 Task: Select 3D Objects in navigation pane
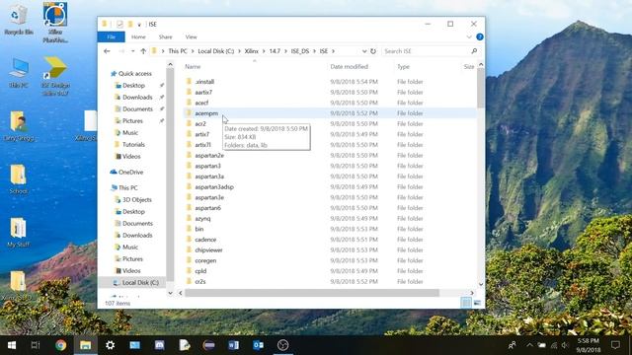coord(136,199)
